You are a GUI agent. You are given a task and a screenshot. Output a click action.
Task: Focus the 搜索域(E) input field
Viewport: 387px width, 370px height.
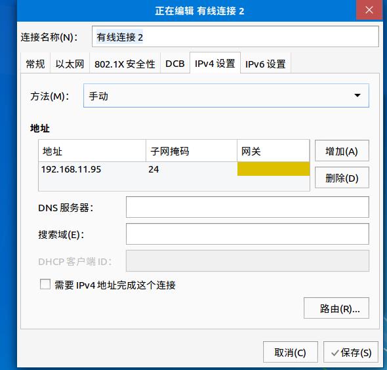coord(247,234)
